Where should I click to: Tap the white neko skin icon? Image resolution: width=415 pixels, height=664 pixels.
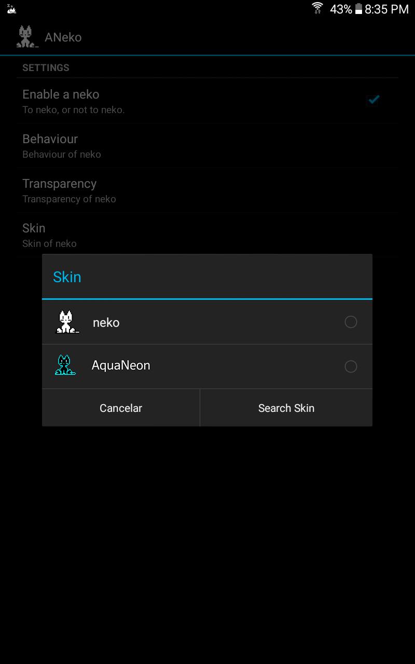[67, 322]
